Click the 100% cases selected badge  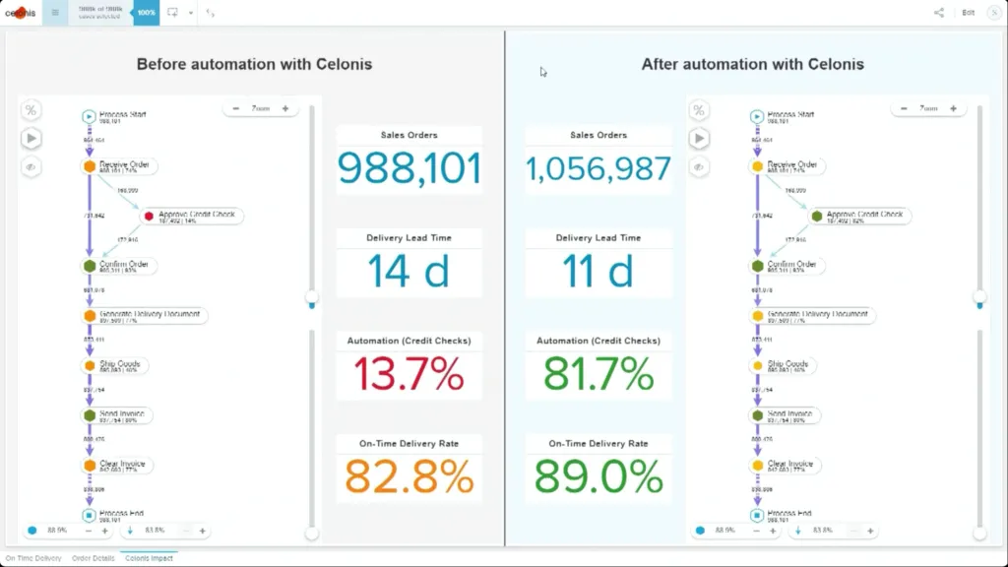(x=146, y=13)
